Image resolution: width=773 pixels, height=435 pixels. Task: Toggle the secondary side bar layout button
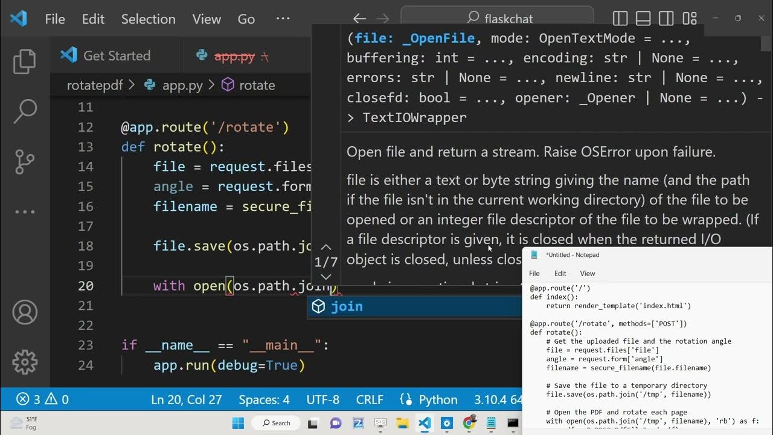(666, 19)
